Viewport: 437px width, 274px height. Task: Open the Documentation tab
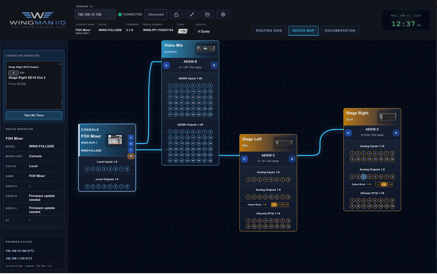340,30
